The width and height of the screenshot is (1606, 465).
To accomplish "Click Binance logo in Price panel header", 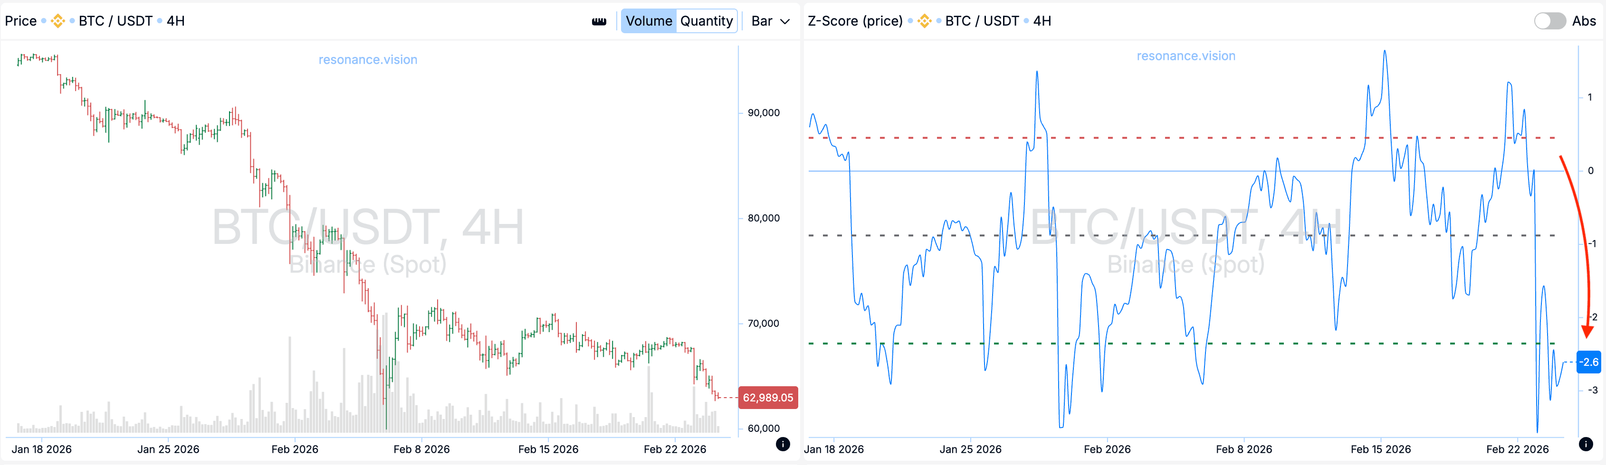I will pyautogui.click(x=57, y=21).
